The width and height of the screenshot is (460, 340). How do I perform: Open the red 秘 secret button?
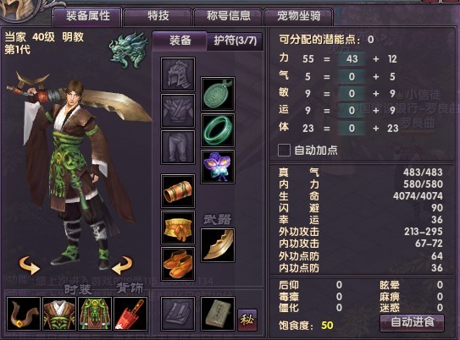pos(247,320)
